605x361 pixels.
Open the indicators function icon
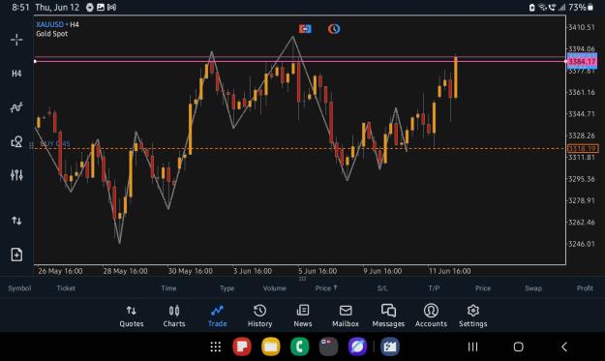(16, 107)
